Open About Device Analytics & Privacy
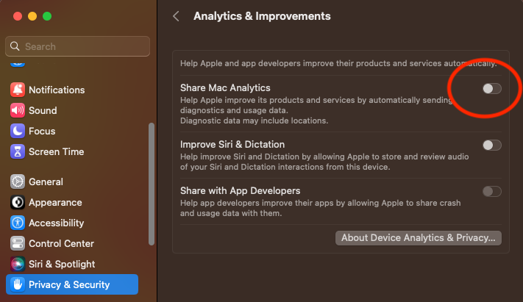Image resolution: width=523 pixels, height=302 pixels. click(419, 238)
